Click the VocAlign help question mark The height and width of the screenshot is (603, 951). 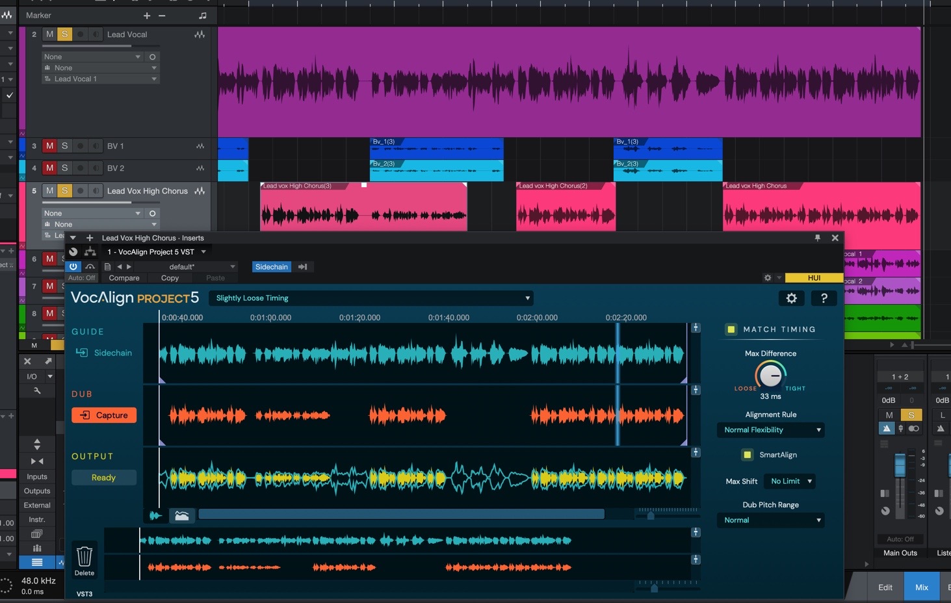point(824,298)
